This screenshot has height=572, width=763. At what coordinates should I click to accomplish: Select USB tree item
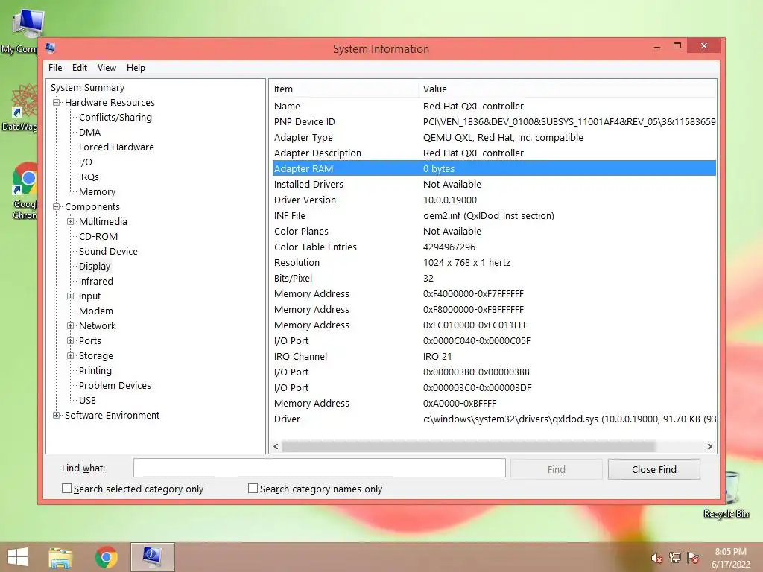point(87,400)
